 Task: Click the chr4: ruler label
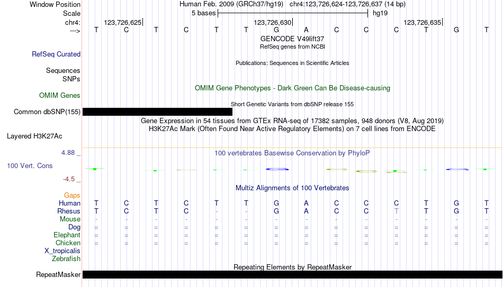[x=73, y=22]
